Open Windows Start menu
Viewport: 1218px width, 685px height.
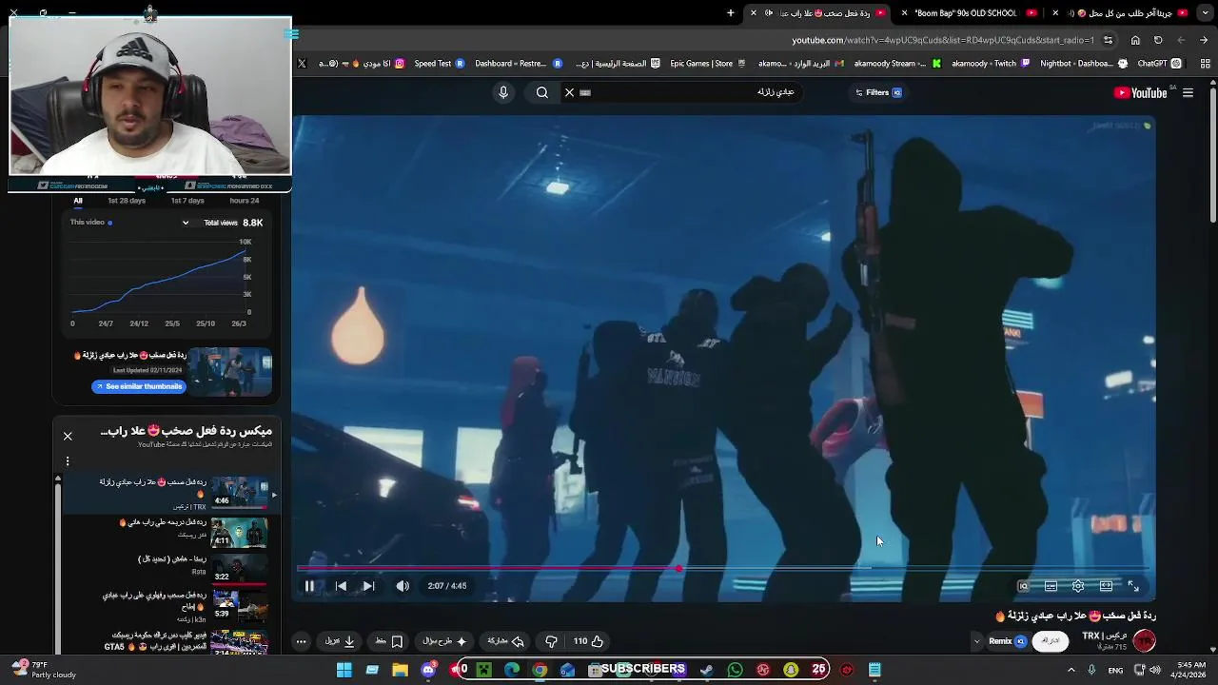click(x=344, y=670)
